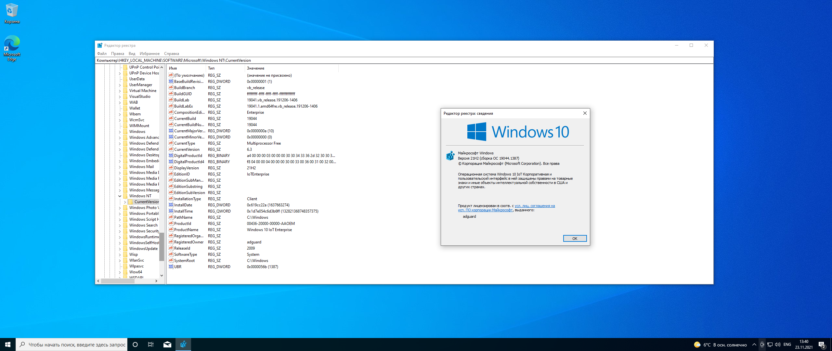Viewport: 832px width, 351px height.
Task: Click OK in the About dialog
Action: [x=575, y=239]
